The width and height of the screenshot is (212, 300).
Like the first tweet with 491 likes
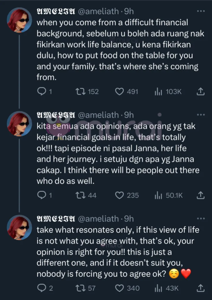pos(120,92)
